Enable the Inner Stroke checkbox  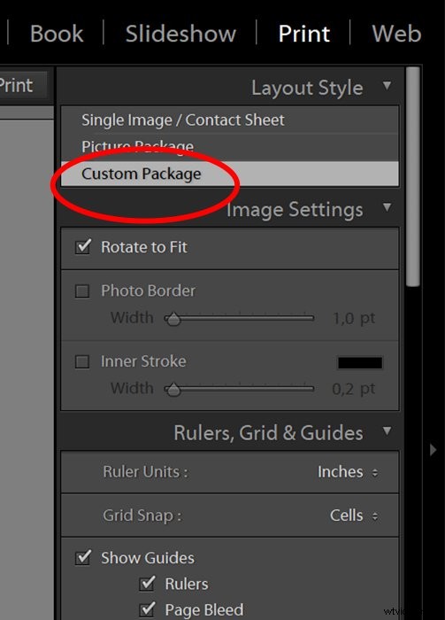pyautogui.click(x=82, y=361)
